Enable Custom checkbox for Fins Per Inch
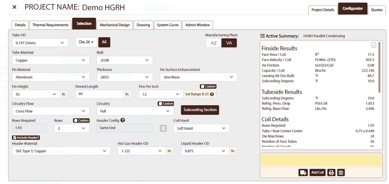 pyautogui.click(x=203, y=87)
